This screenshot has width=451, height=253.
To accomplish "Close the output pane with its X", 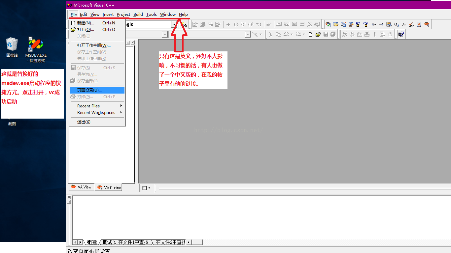I will click(69, 197).
